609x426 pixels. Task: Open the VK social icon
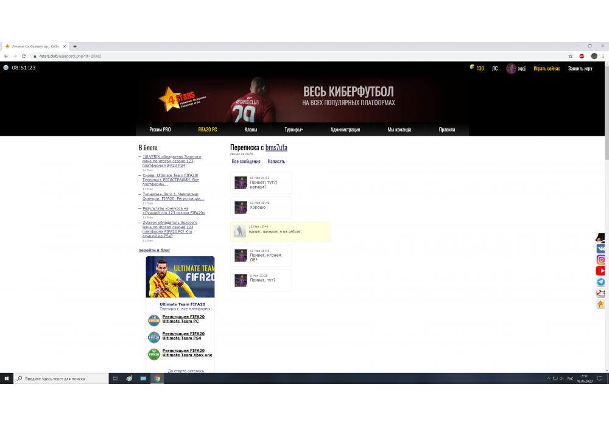pos(600,249)
